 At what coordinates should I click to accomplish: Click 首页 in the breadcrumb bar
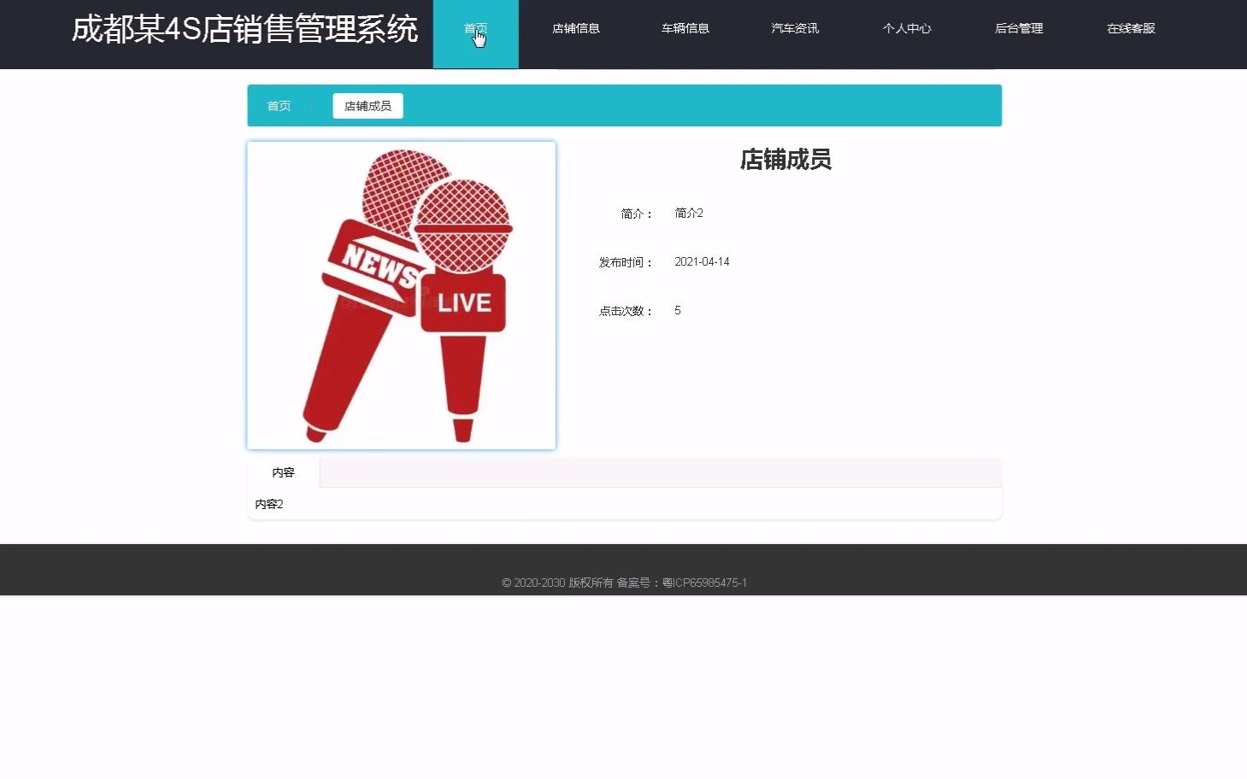click(278, 105)
